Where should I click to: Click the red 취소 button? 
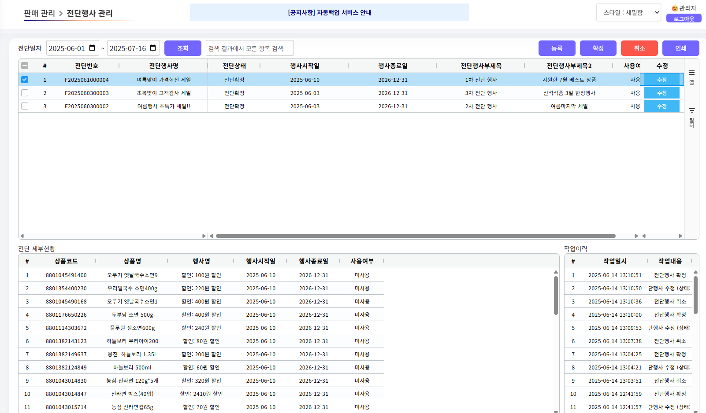[x=639, y=48]
